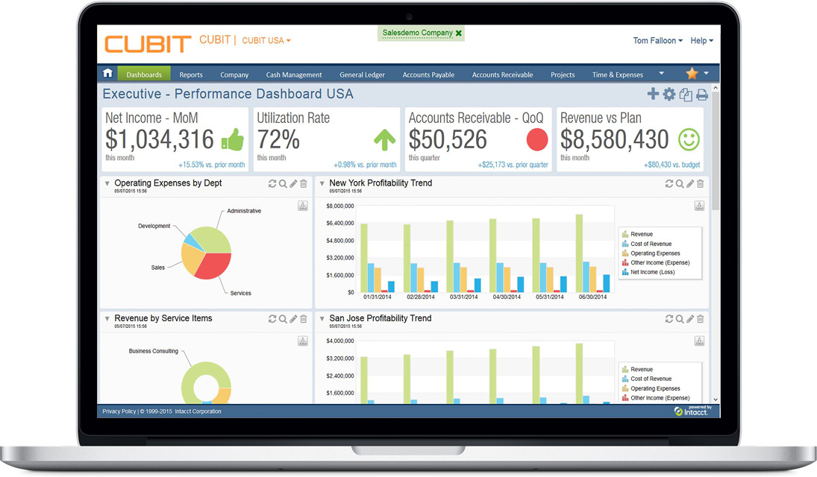Toggle Cost of Revenue in San Jose legend

click(x=647, y=379)
